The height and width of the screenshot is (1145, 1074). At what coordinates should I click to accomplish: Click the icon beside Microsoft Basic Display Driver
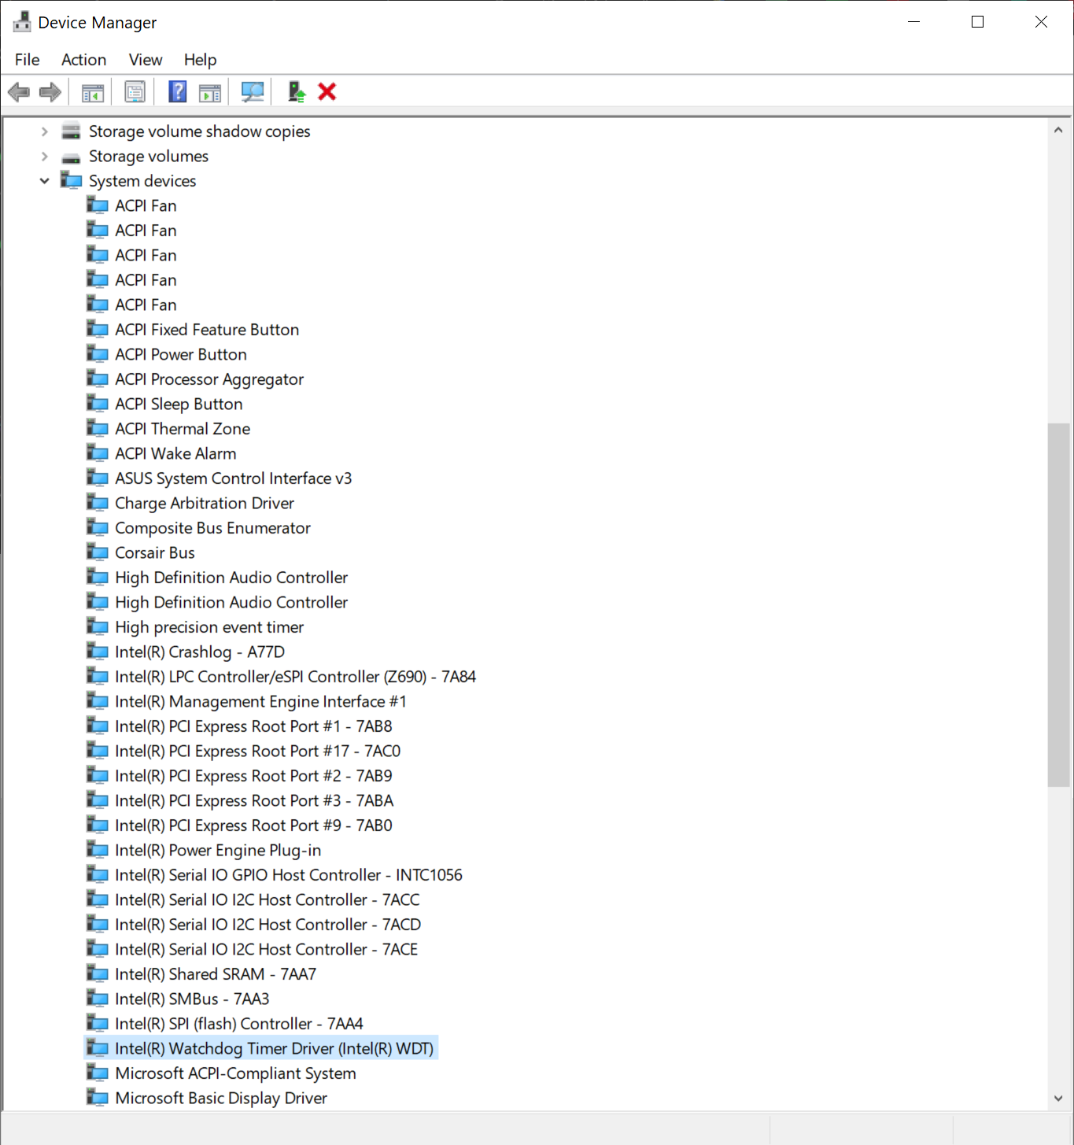[x=98, y=1098]
